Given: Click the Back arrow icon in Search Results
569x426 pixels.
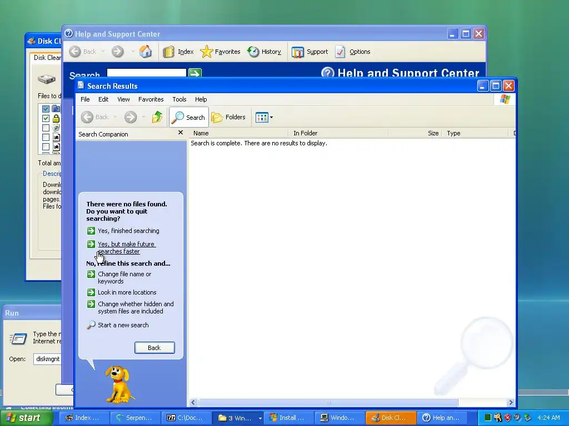Looking at the screenshot, I should [x=87, y=117].
